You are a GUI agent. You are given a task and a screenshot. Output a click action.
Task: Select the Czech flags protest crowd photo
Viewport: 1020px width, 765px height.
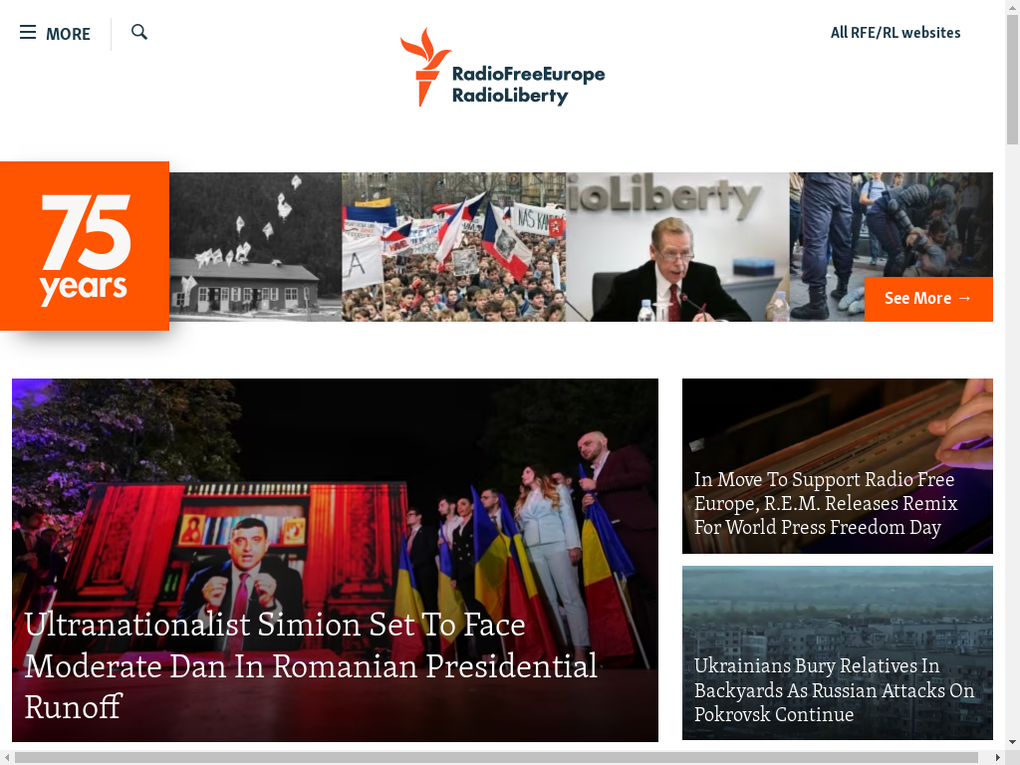point(454,247)
